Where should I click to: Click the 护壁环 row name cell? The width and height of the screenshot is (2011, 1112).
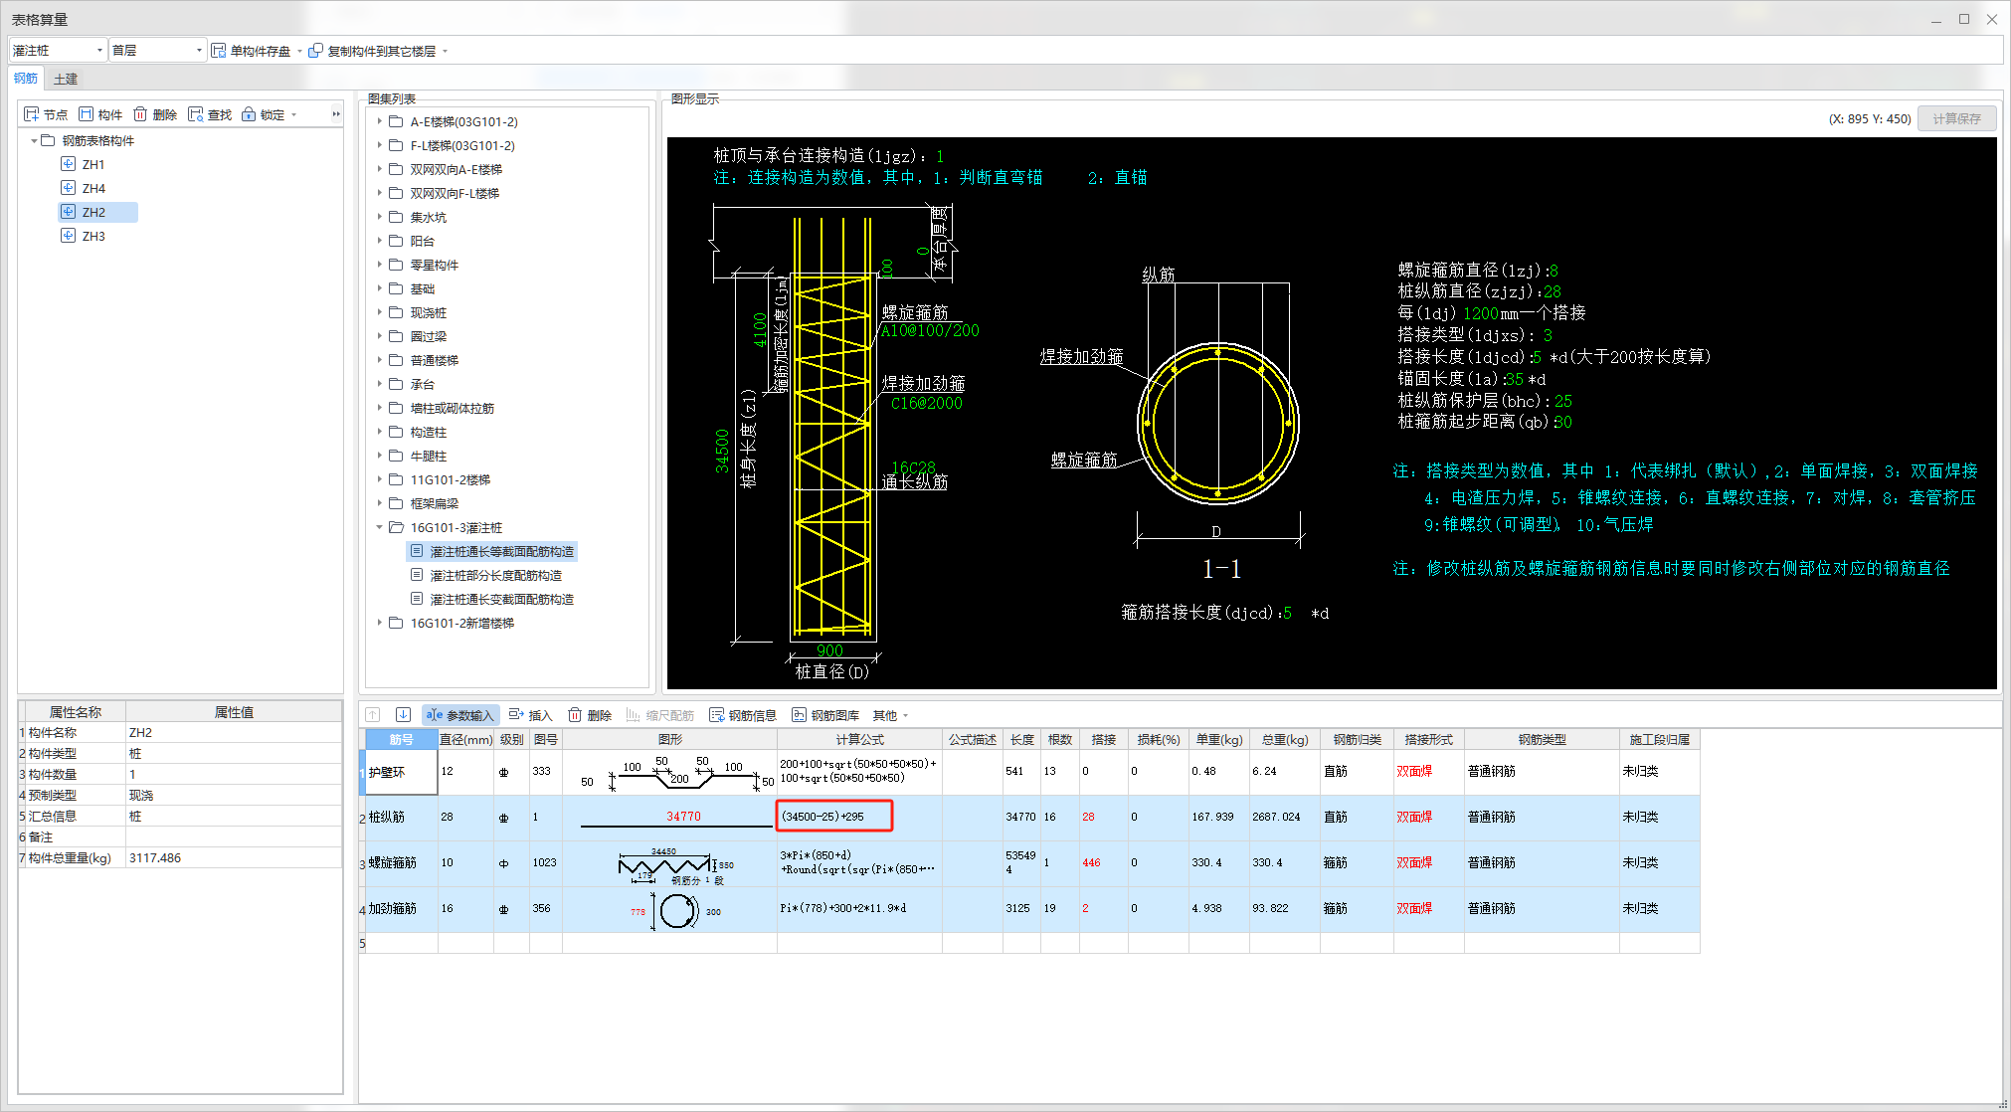point(402,772)
